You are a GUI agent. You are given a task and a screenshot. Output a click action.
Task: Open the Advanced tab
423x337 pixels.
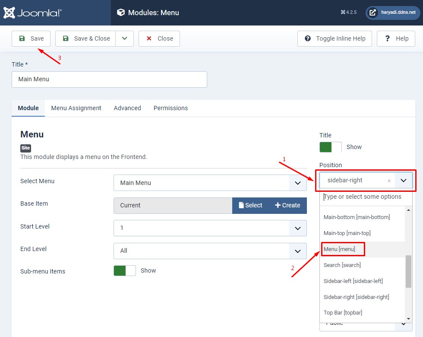pyautogui.click(x=127, y=108)
